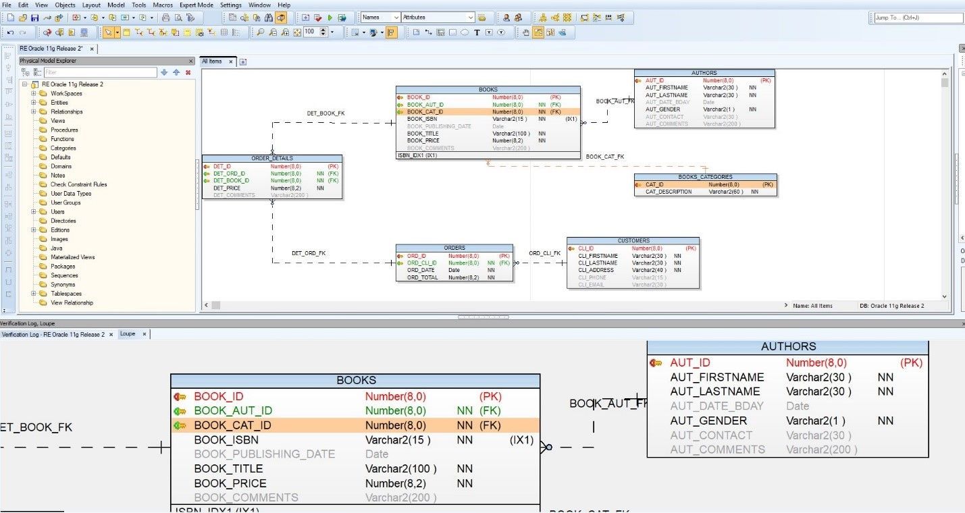Expand the Users tree node
Image resolution: width=965 pixels, height=513 pixels.
pos(34,212)
